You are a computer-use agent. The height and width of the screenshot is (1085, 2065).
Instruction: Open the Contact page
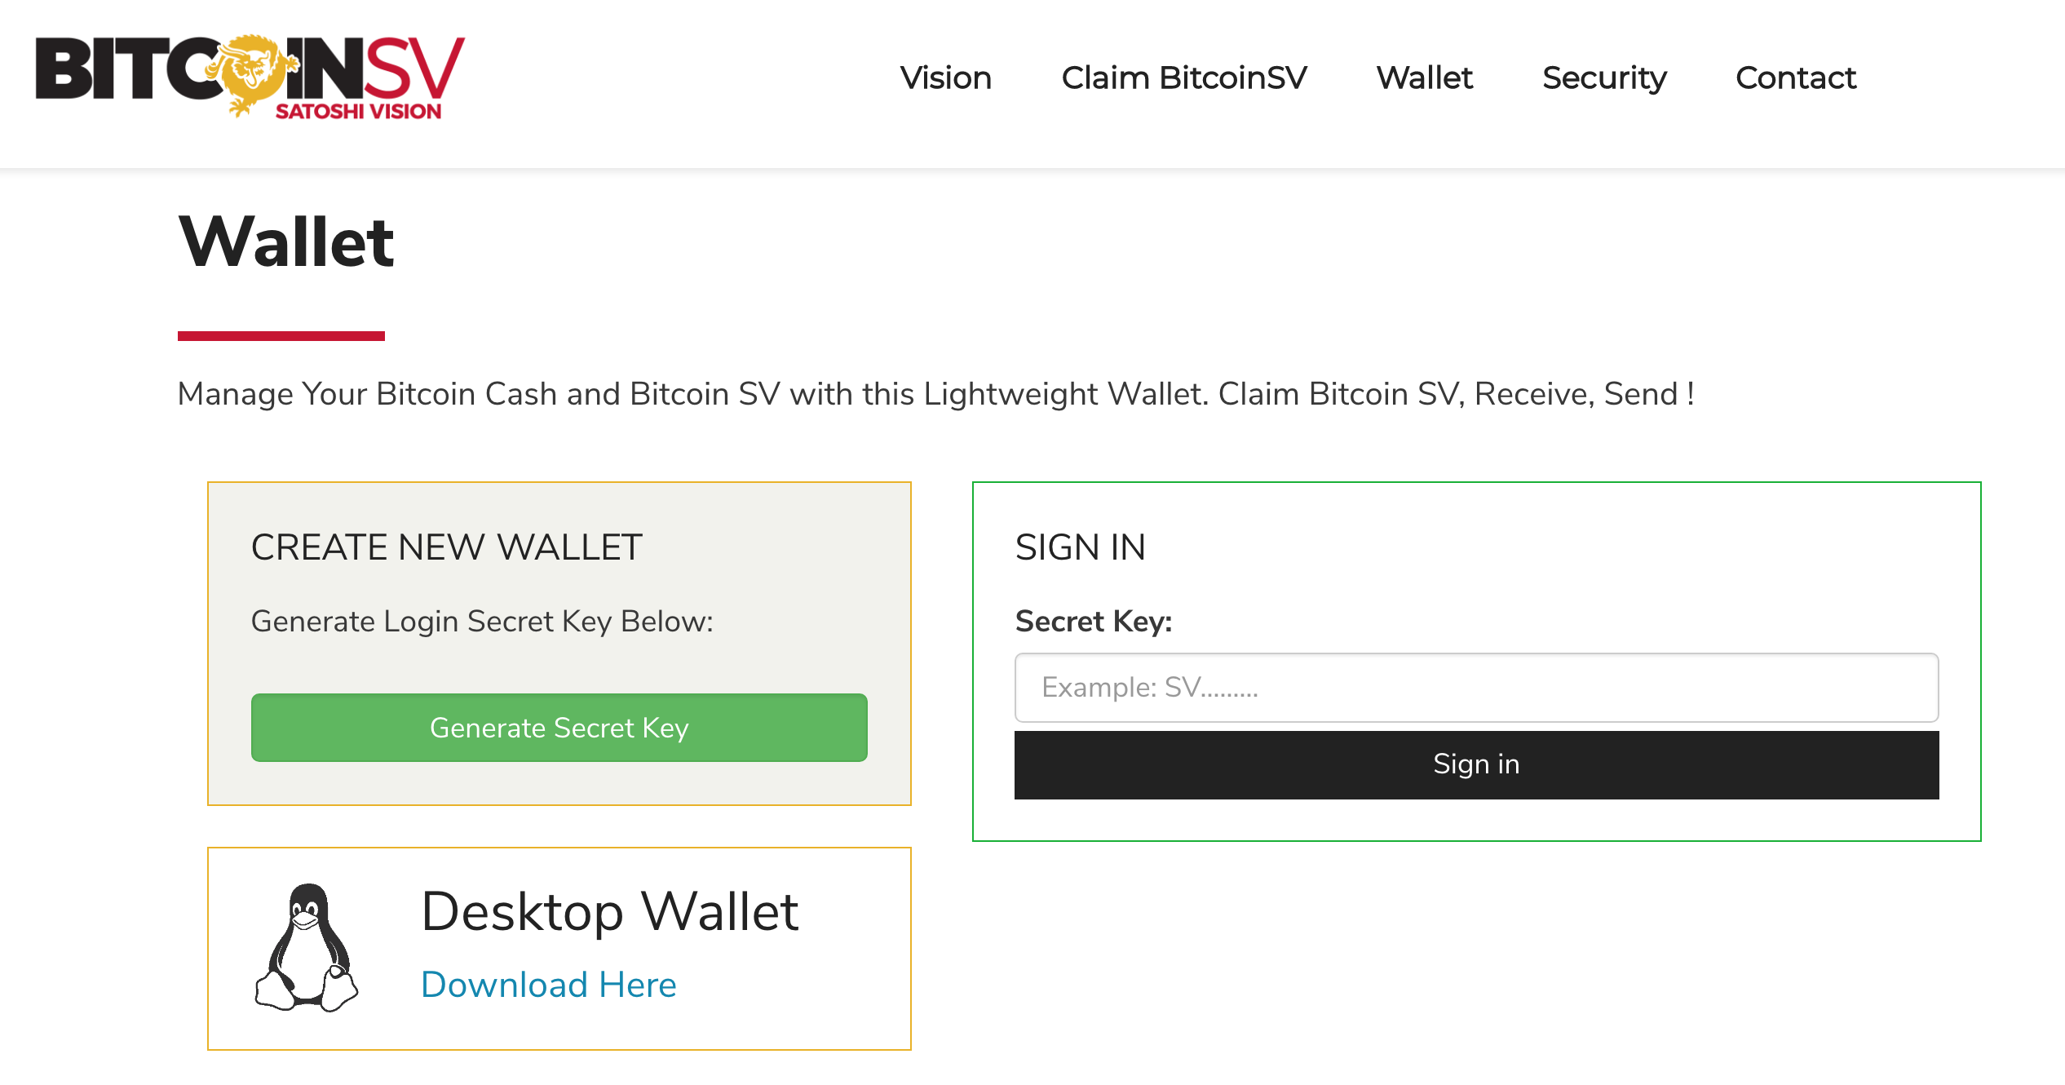[x=1796, y=78]
